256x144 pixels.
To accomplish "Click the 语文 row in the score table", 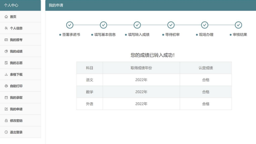I will (154, 80).
